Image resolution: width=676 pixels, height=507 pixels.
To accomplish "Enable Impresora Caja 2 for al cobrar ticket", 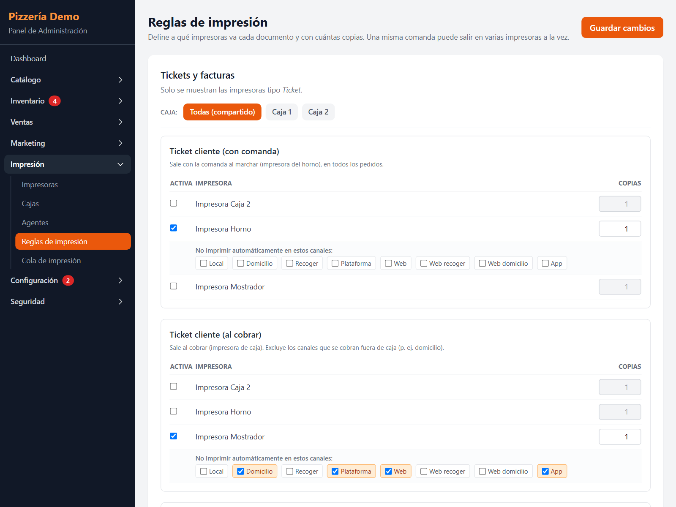I will tap(174, 387).
